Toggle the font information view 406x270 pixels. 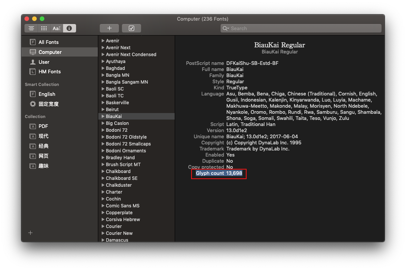[69, 28]
